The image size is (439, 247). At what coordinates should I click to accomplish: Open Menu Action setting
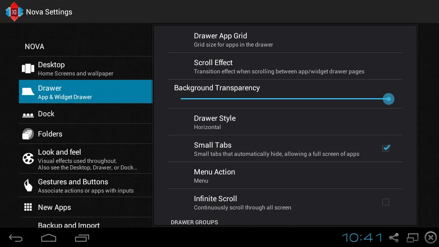[x=285, y=175]
